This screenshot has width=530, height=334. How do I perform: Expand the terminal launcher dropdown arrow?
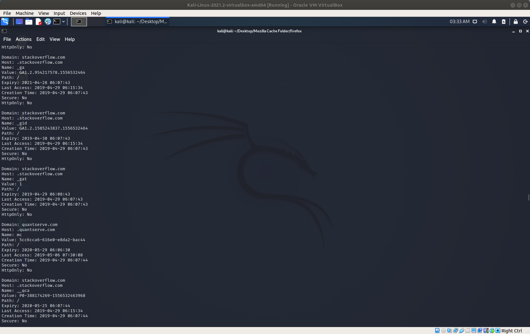pyautogui.click(x=63, y=22)
